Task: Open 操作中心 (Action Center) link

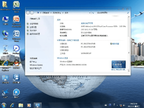Action: [33, 62]
